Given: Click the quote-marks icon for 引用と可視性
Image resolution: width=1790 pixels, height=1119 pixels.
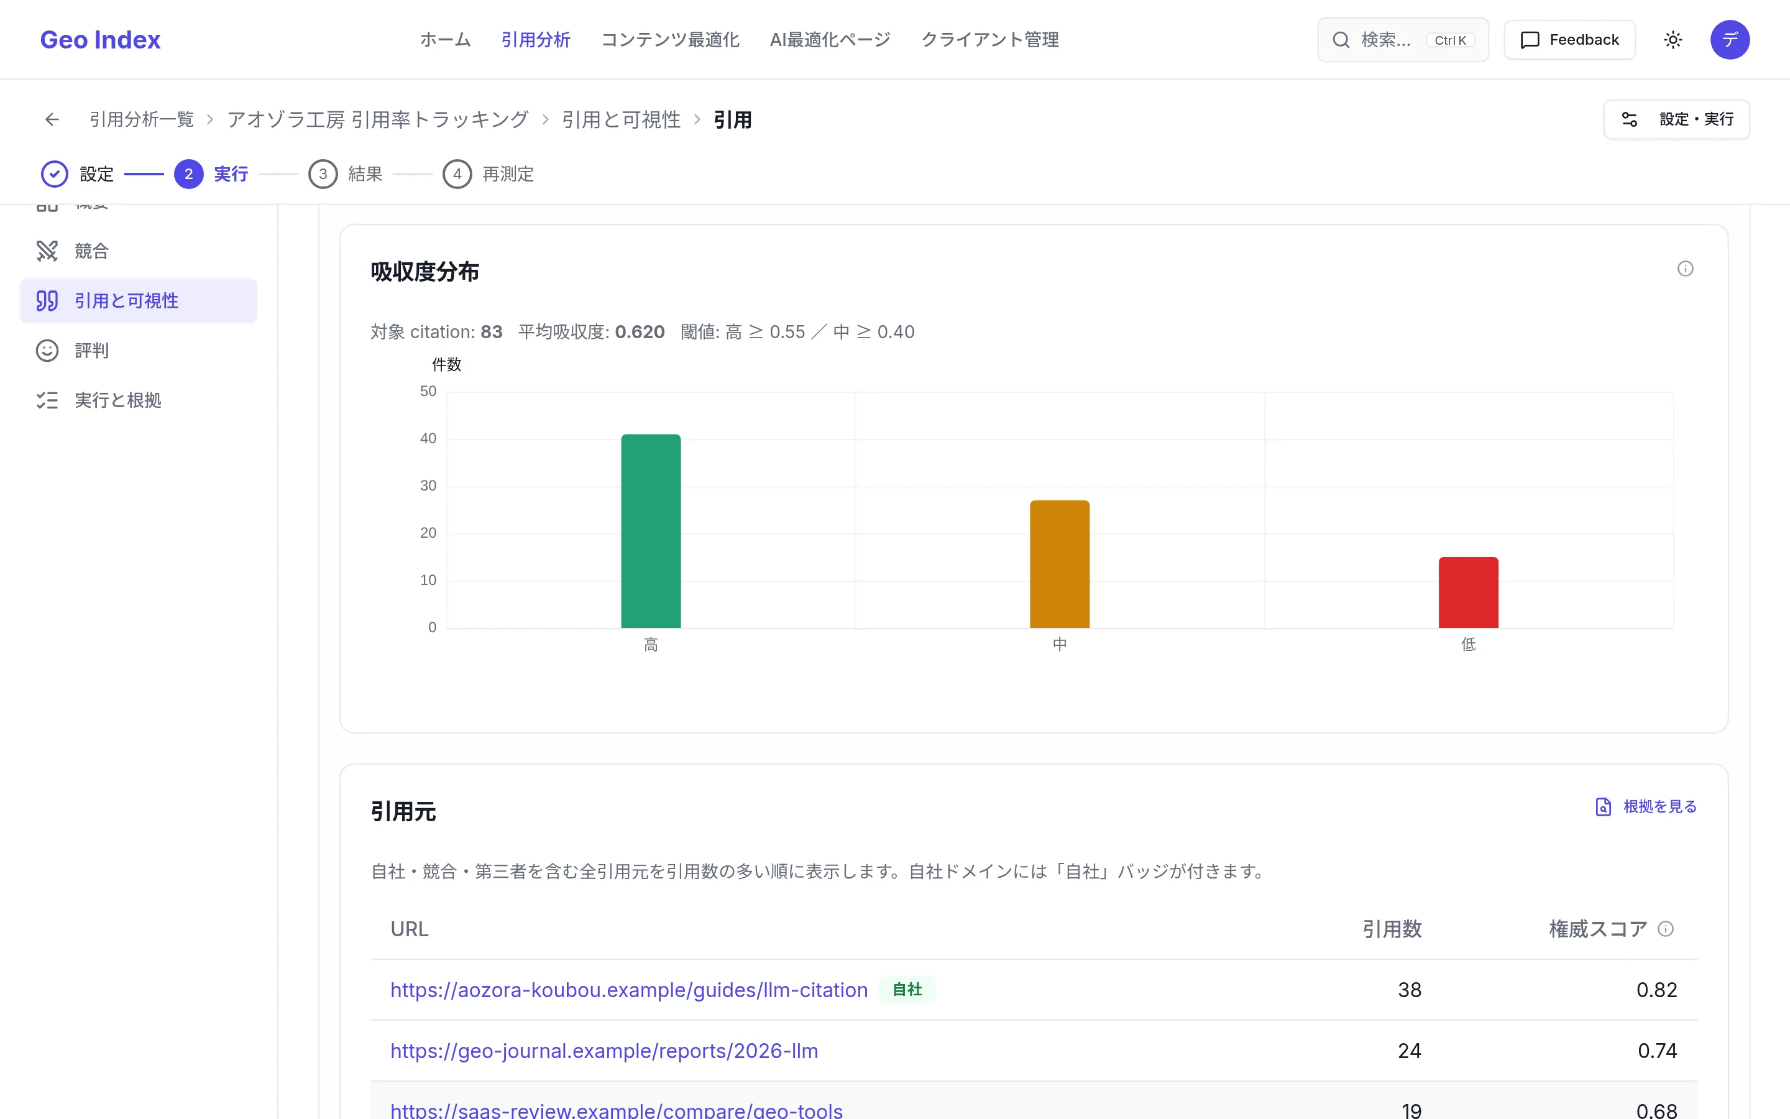Looking at the screenshot, I should click(x=47, y=300).
